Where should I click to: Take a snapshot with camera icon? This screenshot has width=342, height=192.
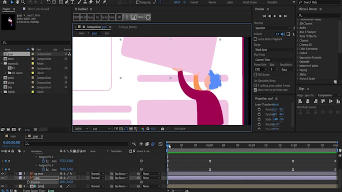pyautogui.click(x=162, y=129)
